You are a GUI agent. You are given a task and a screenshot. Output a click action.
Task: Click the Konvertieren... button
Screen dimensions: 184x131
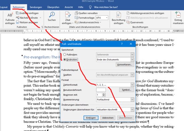(x=125, y=65)
